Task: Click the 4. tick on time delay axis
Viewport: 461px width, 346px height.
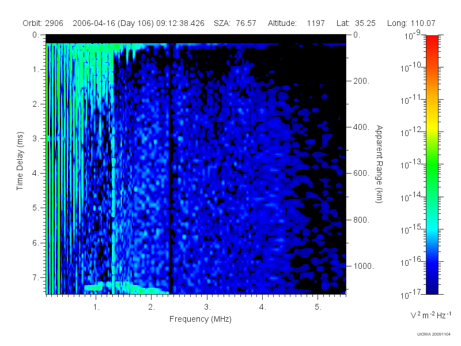Action: (x=36, y=174)
